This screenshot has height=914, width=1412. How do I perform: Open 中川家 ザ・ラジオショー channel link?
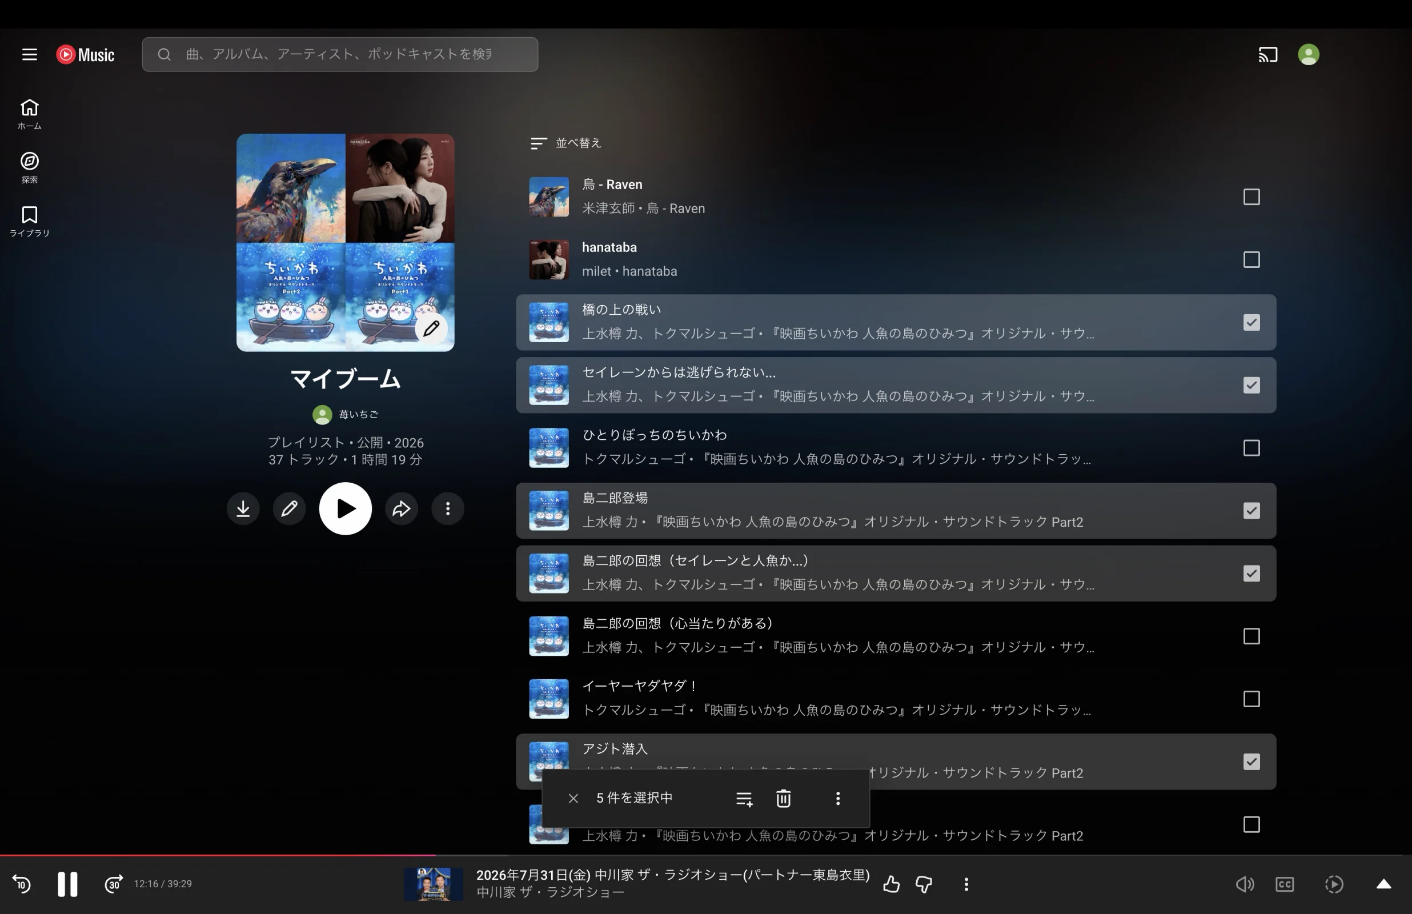point(550,893)
